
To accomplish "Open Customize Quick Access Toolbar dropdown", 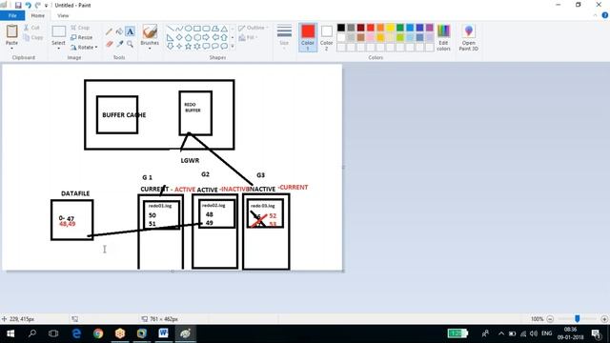I will coord(47,6).
